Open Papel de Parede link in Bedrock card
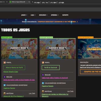The width and height of the screenshot is (101, 101). 47,86
